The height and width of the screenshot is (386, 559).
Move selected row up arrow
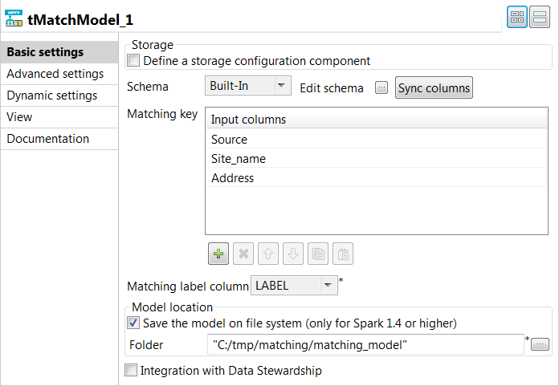[269, 254]
